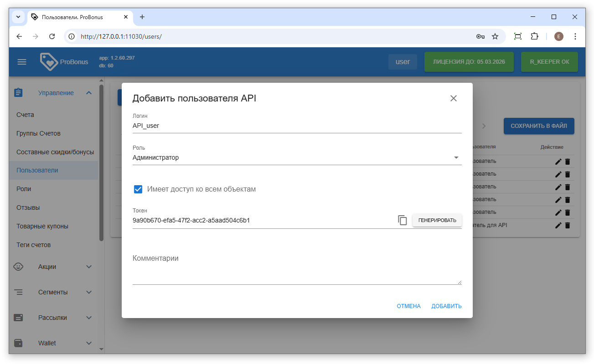Delete the API user row with trash icon
This screenshot has width=594, height=364.
568,225
